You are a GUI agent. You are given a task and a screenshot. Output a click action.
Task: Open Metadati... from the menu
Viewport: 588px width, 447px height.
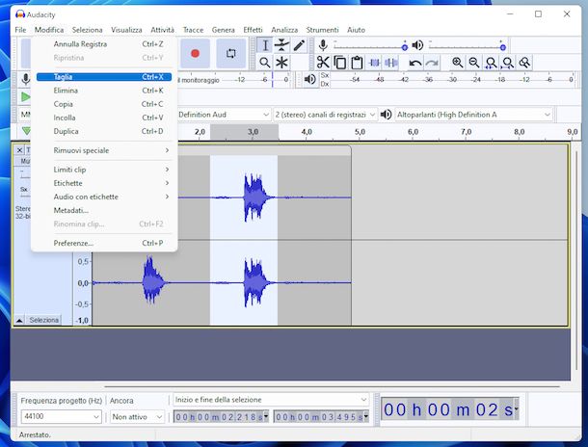[x=104, y=210]
